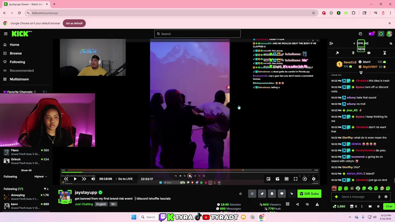395x222 pixels.
Task: Click the Show All channels expander
Action: [x=26, y=170]
